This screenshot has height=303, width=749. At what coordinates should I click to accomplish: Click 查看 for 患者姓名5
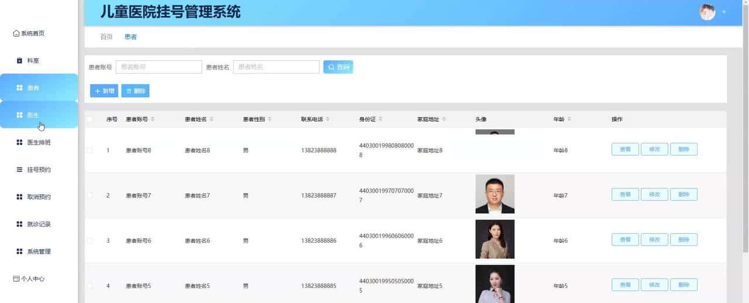click(x=625, y=285)
